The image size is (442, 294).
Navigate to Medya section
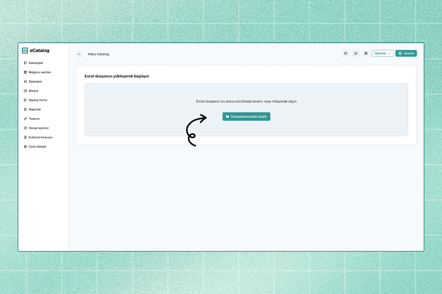pos(33,91)
